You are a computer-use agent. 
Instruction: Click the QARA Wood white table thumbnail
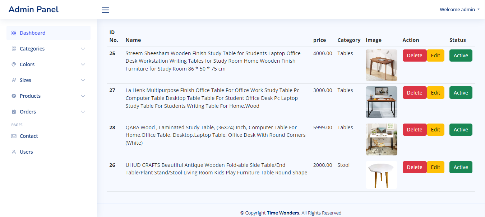382,139
